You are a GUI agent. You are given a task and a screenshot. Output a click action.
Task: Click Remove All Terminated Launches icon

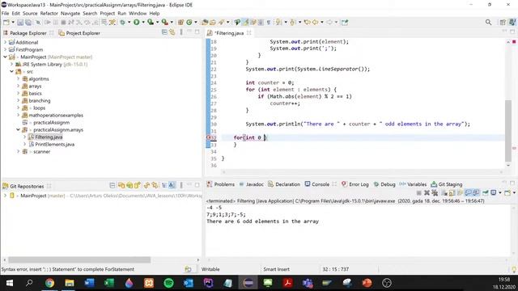point(435,192)
